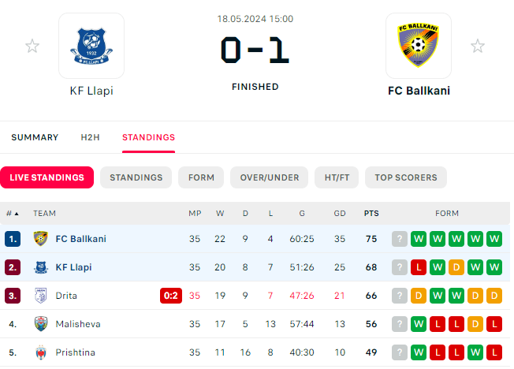The image size is (514, 369).
Task: Switch to the SUMMARY tab
Action: [35, 137]
